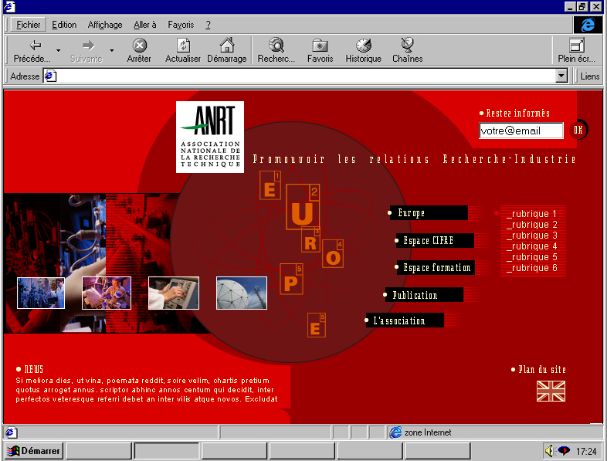
Task: Open the Fichier menu
Action: [29, 25]
